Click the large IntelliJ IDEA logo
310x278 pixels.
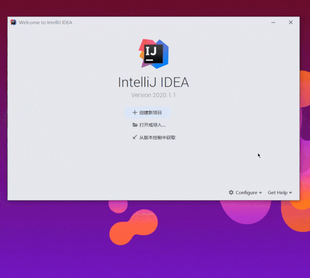154,54
